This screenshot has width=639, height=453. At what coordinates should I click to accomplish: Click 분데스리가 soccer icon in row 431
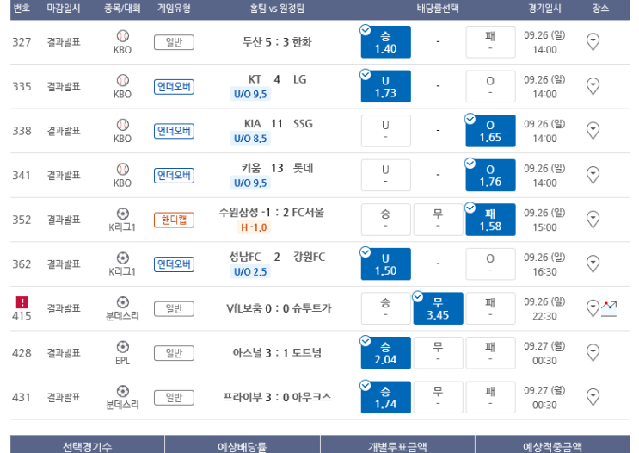pos(123,391)
